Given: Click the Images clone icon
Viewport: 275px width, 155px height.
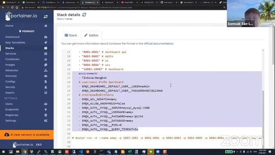Looking at the screenshot, I should pyautogui.click(x=46, y=65).
